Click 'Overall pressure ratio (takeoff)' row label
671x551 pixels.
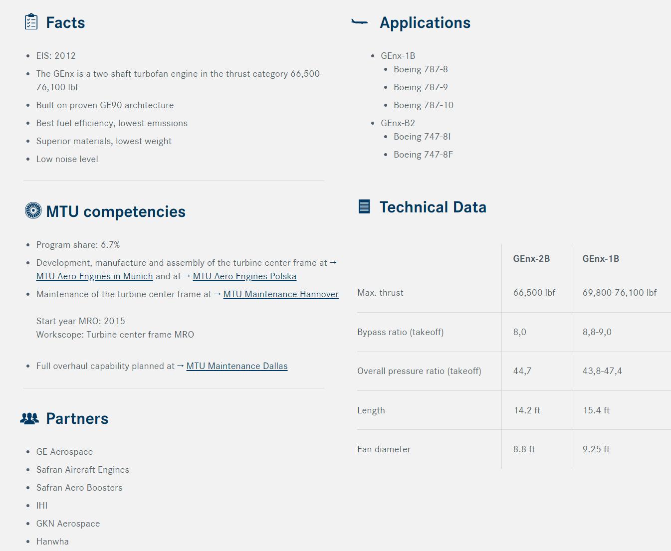click(419, 371)
